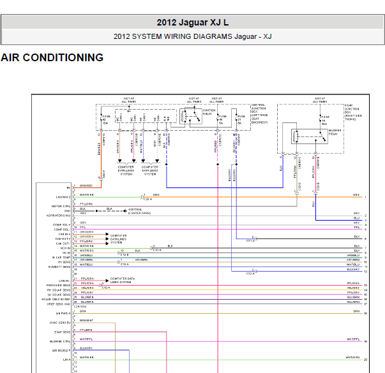This screenshot has width=385, height=373.
Task: Click the "AIR CONDITIONING" heading
Action: tap(52, 57)
